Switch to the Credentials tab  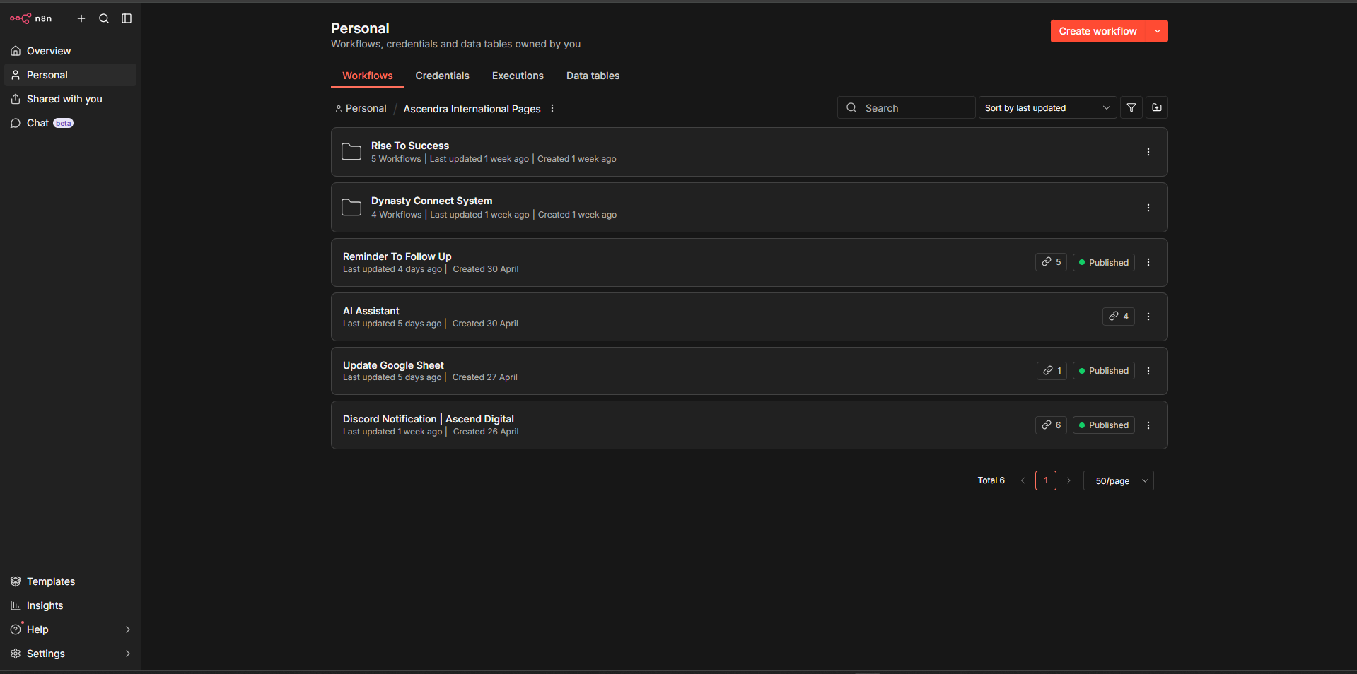tap(442, 76)
